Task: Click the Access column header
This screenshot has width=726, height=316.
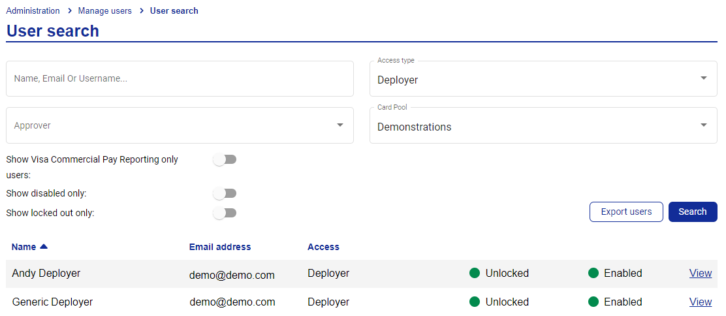Action: click(x=323, y=247)
